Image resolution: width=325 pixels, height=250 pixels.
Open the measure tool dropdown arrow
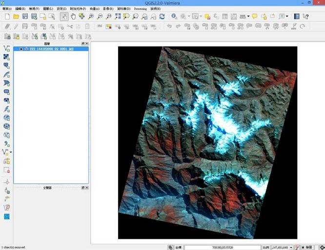tap(248, 17)
